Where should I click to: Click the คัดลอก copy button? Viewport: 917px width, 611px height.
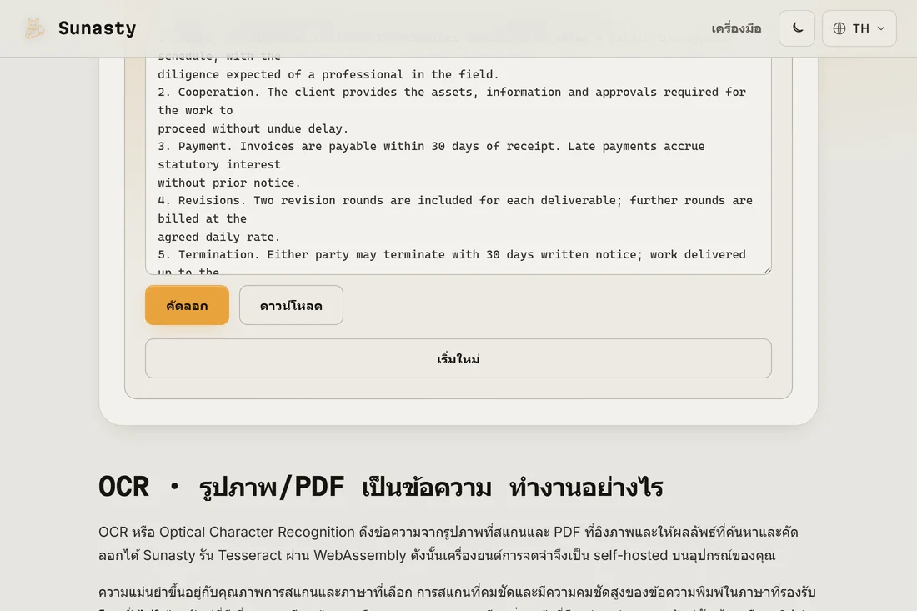[187, 305]
